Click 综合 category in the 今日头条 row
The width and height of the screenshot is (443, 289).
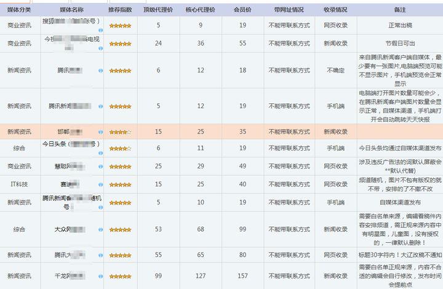coord(19,148)
